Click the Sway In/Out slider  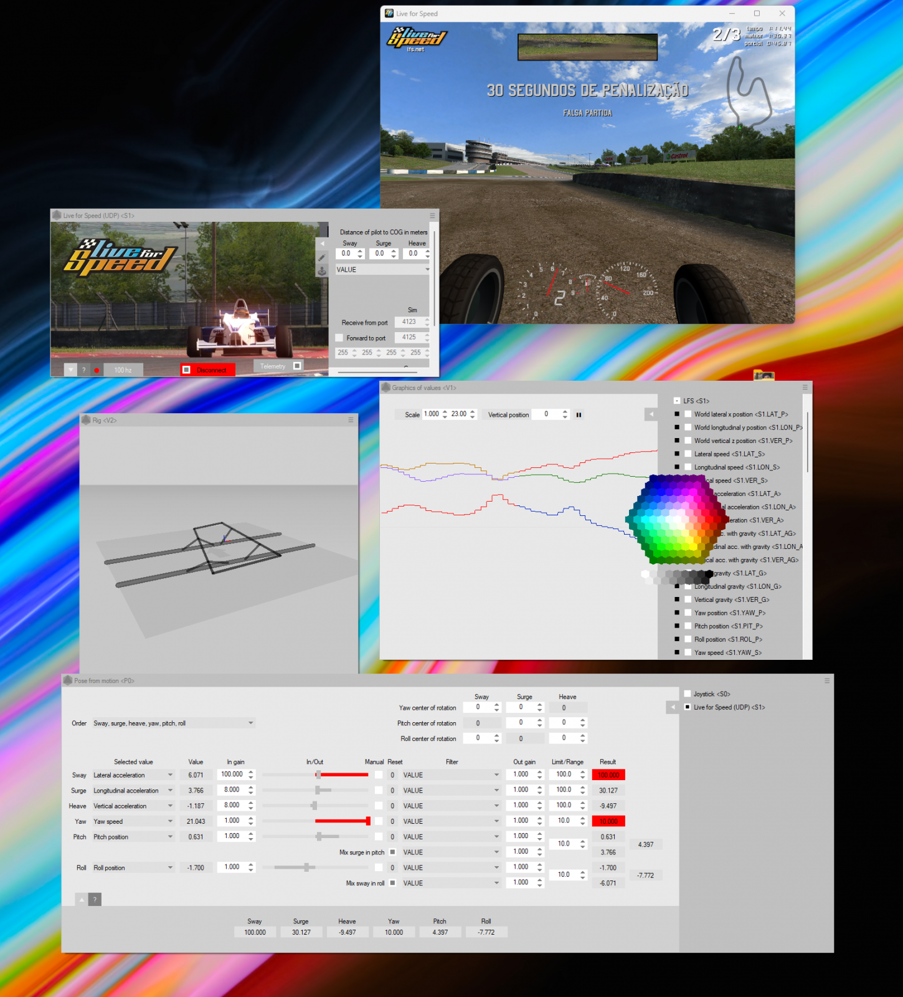[315, 775]
